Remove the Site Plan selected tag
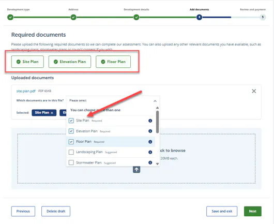The width and height of the screenshot is (274, 224). tap(52, 113)
